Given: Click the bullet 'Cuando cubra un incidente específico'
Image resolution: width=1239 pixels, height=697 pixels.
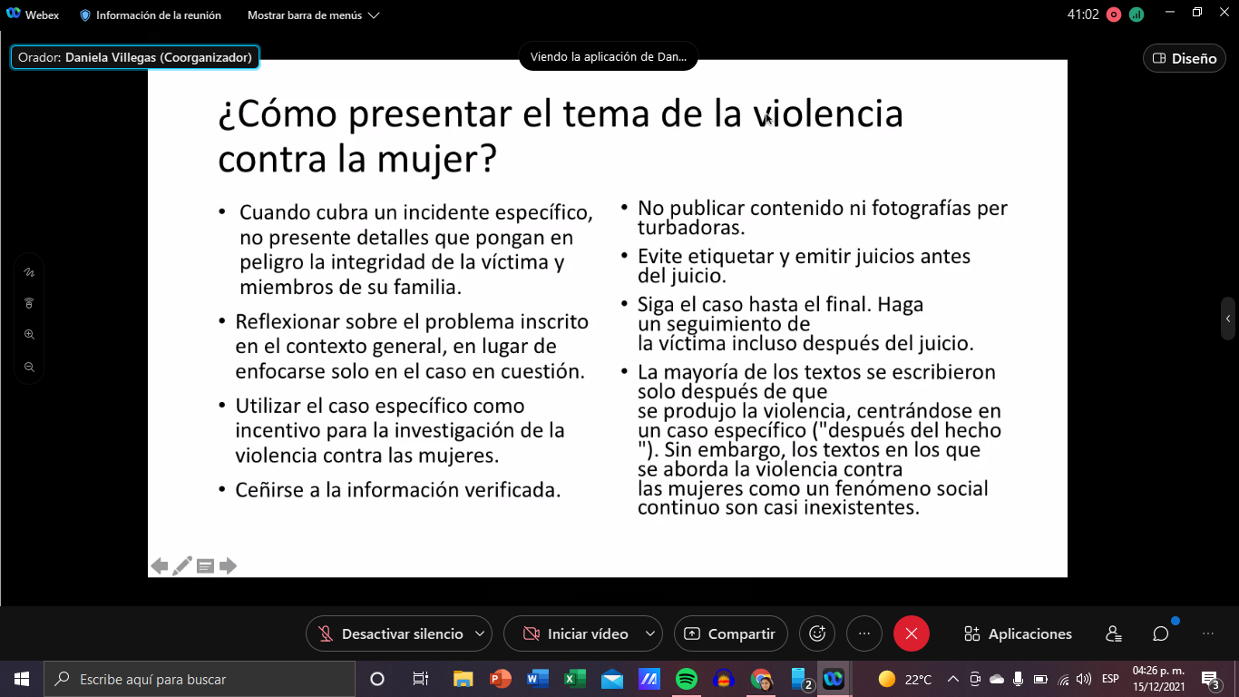Looking at the screenshot, I should (x=415, y=250).
